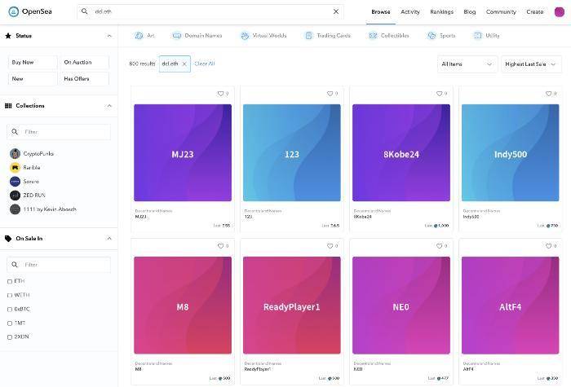Screen dimensions: 571x387
Task: Select the ZED RUN collection icon
Action: (15, 195)
